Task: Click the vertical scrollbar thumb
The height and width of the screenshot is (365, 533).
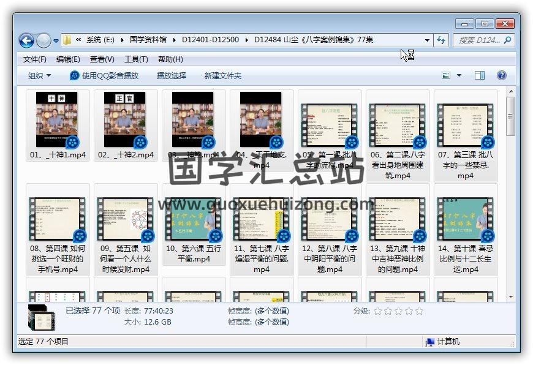Action: (510, 116)
